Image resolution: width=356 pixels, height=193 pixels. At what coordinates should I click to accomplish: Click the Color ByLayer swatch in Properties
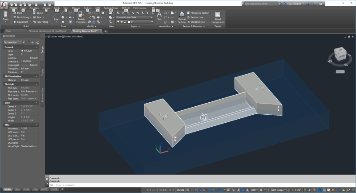coord(22,51)
